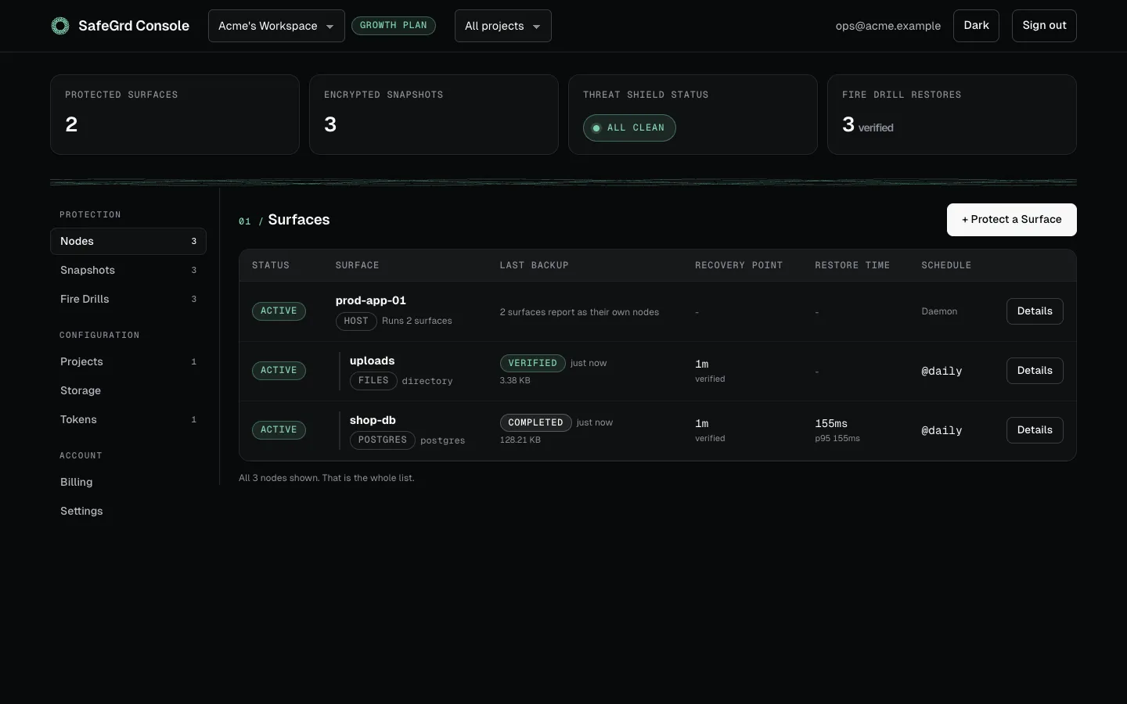The image size is (1127, 704).
Task: Click the Protect a Surface button
Action: click(x=1012, y=220)
